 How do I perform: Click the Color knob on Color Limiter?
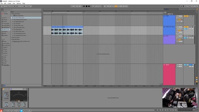point(24,105)
